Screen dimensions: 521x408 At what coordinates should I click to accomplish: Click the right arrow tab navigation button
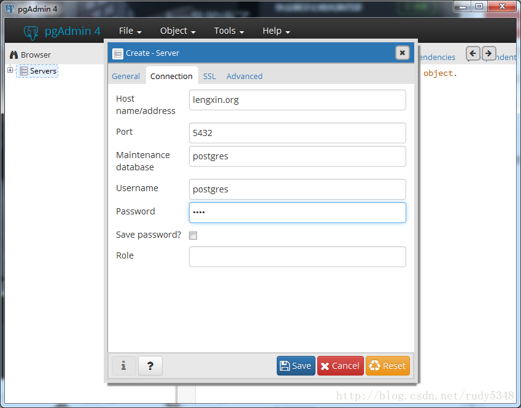tap(488, 53)
